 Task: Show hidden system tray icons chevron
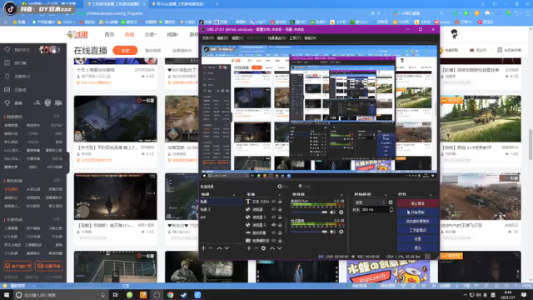click(465, 295)
